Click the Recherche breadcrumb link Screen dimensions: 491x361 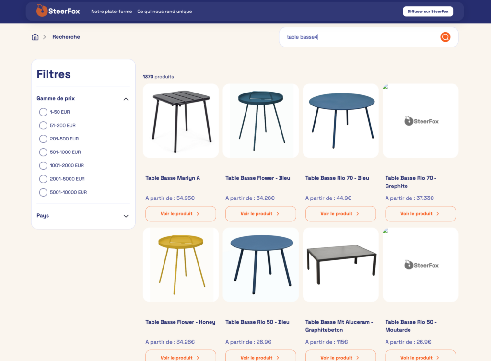pyautogui.click(x=66, y=37)
